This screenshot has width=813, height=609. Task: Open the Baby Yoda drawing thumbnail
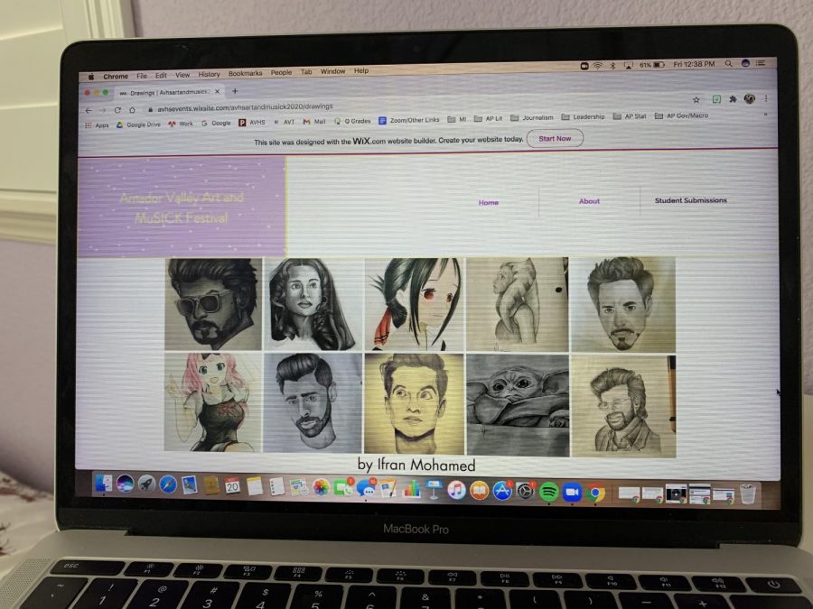[x=518, y=404]
